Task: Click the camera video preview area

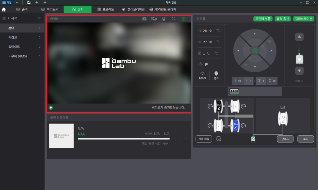Action: pos(119,63)
